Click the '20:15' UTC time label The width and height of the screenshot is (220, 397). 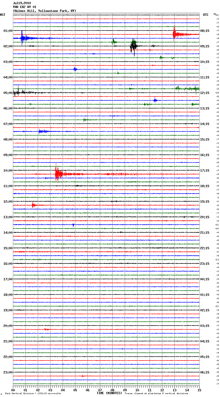(x=205, y=217)
